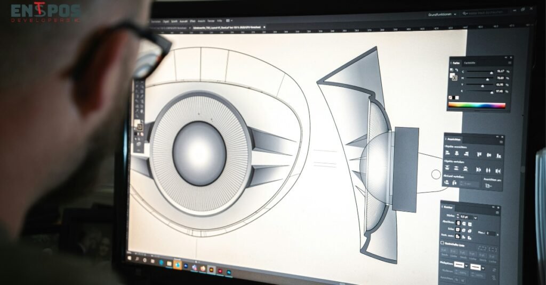Open the Stärke stroke weight dropdown
Image resolution: width=546 pixels, height=285 pixels.
475,217
